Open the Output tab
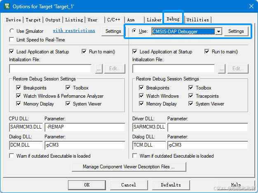 53,20
